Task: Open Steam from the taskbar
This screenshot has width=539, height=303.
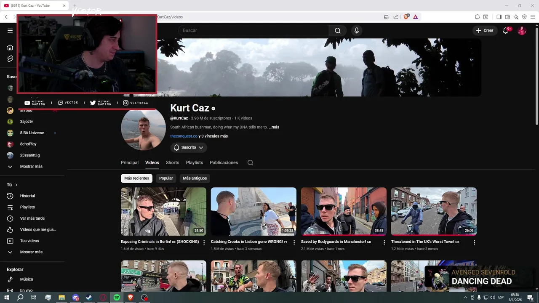Action: click(89, 298)
